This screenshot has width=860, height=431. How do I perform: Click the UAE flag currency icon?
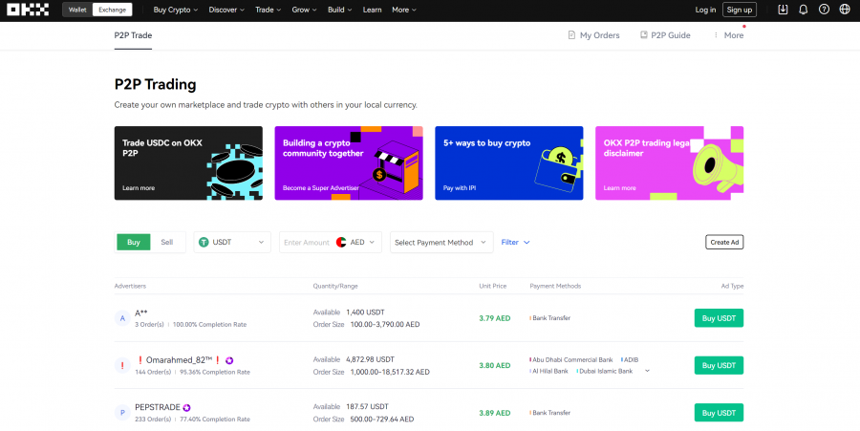click(340, 242)
